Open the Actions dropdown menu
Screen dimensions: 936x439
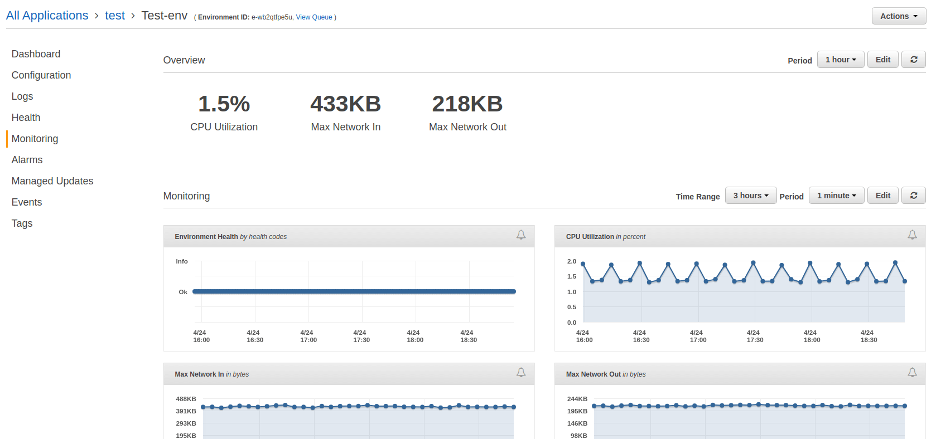898,16
